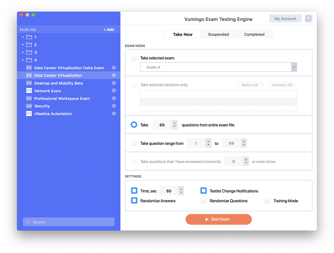The image size is (334, 253).
Task: Select Take question range radio button
Action: (x=134, y=143)
